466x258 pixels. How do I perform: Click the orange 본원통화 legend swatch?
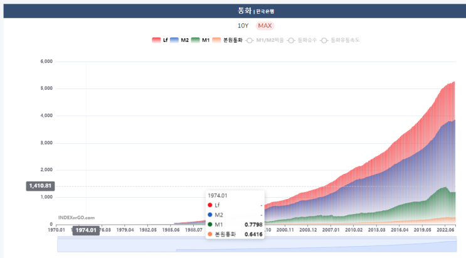tap(216, 40)
